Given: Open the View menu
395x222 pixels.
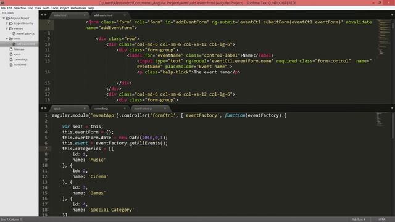Looking at the screenshot, I should point(38,8).
